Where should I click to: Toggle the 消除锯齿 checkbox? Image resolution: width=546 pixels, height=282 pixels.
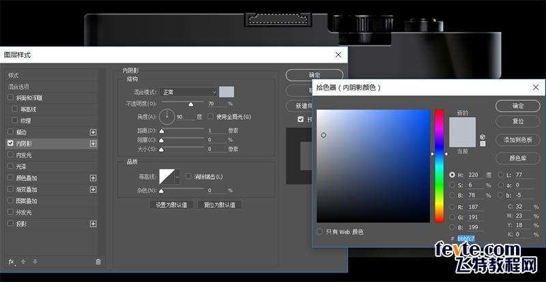tap(188, 176)
